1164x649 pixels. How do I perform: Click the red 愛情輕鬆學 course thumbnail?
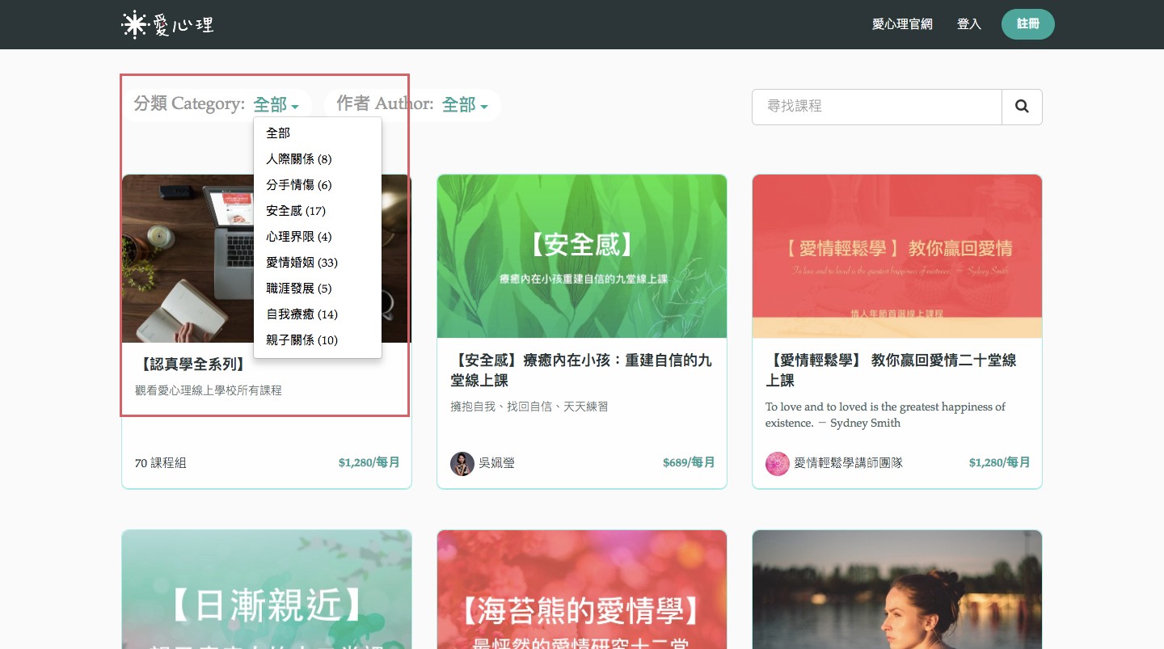point(897,256)
